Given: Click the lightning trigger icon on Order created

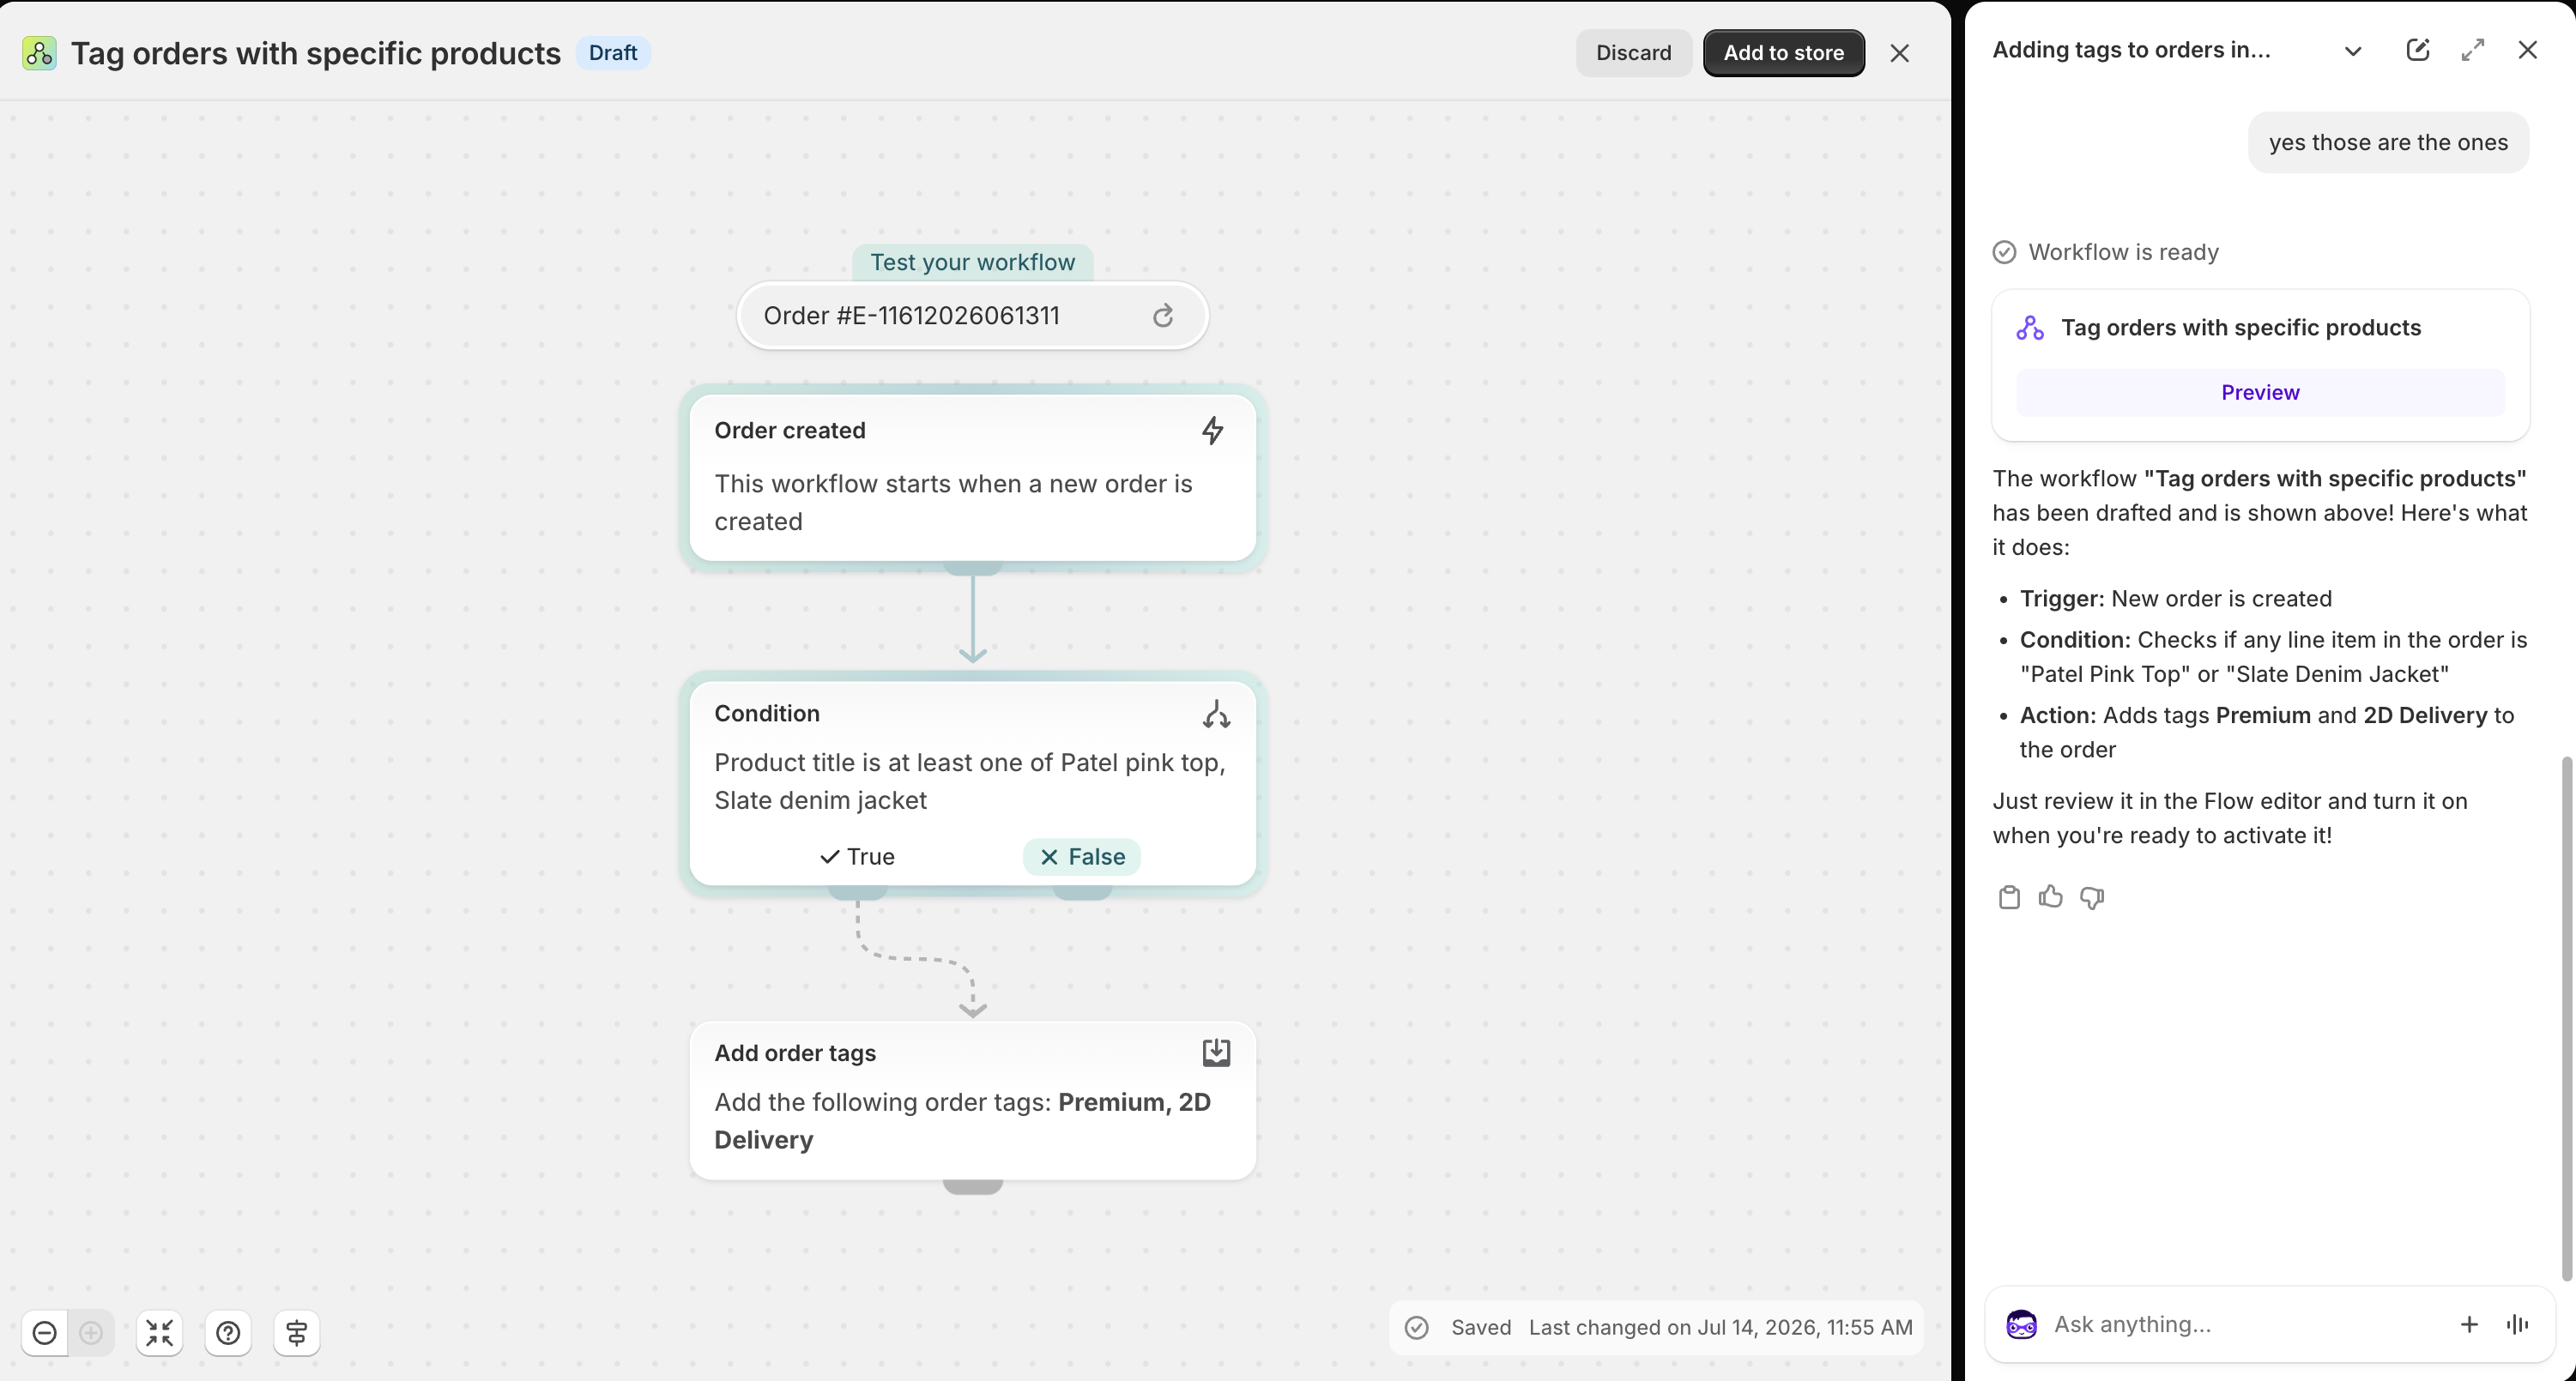Looking at the screenshot, I should coord(1212,431).
